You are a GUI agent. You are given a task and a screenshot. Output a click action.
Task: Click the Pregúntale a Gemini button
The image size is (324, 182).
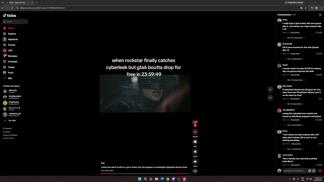point(294,3)
